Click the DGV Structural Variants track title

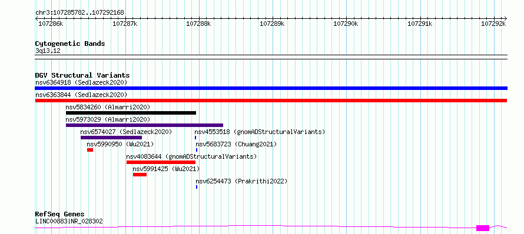82,75
